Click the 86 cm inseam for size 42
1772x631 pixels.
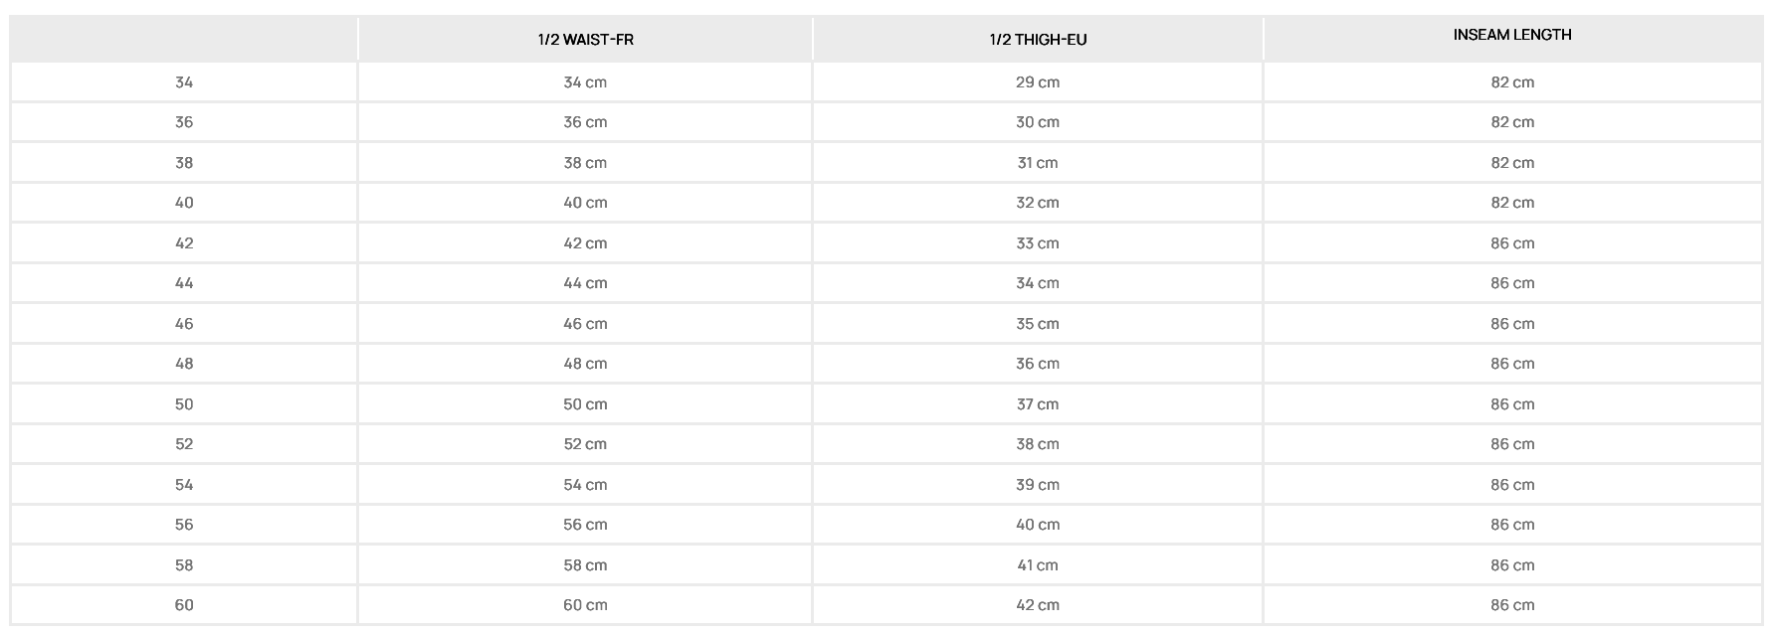(1512, 243)
